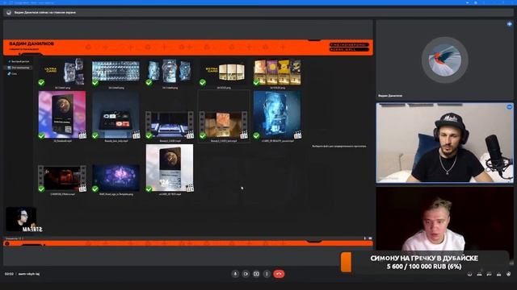Click the meeting code awm-vbyh-iaj
The image size is (517, 290).
tap(29, 274)
